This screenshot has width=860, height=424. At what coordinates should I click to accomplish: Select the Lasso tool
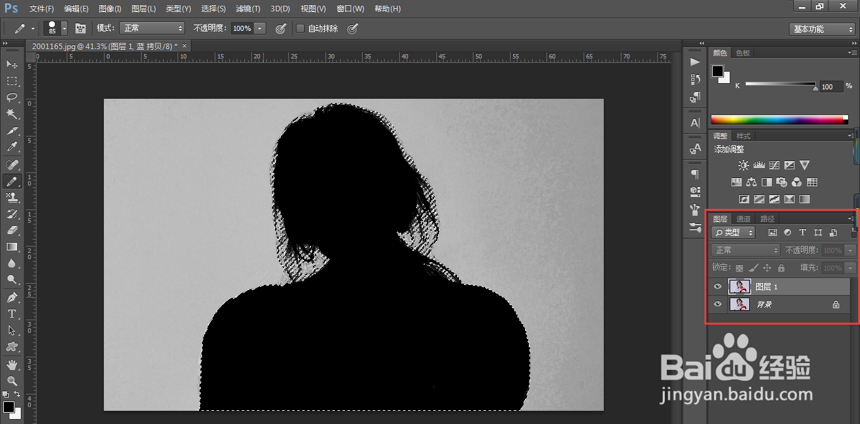click(x=12, y=98)
